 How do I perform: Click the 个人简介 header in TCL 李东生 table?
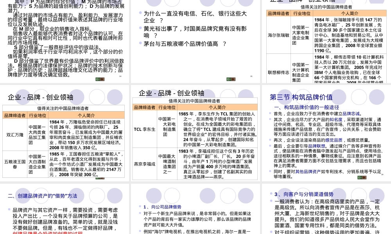click(x=217, y=107)
